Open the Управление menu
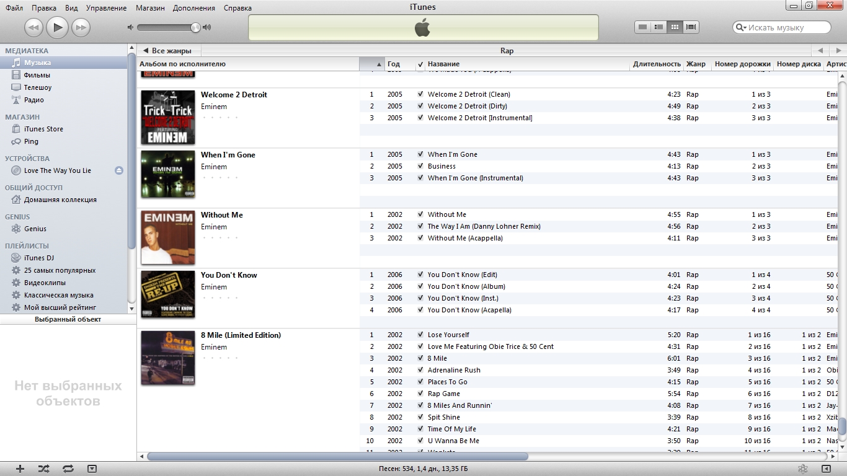Image resolution: width=847 pixels, height=476 pixels. 107,8
